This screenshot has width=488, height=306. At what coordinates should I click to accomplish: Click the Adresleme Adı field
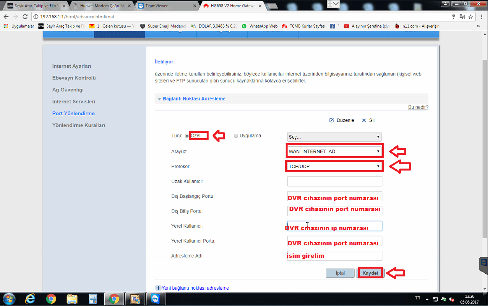[334, 256]
